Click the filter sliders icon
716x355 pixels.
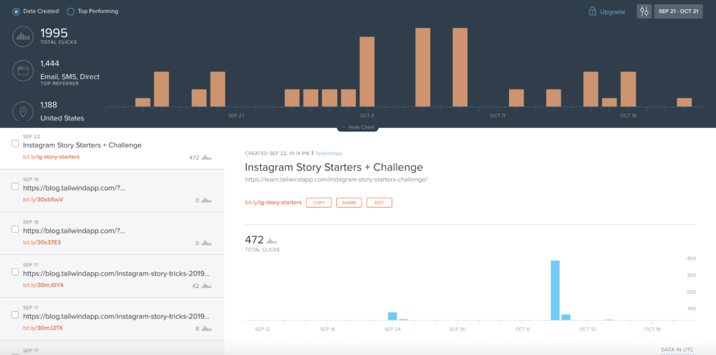pos(645,12)
